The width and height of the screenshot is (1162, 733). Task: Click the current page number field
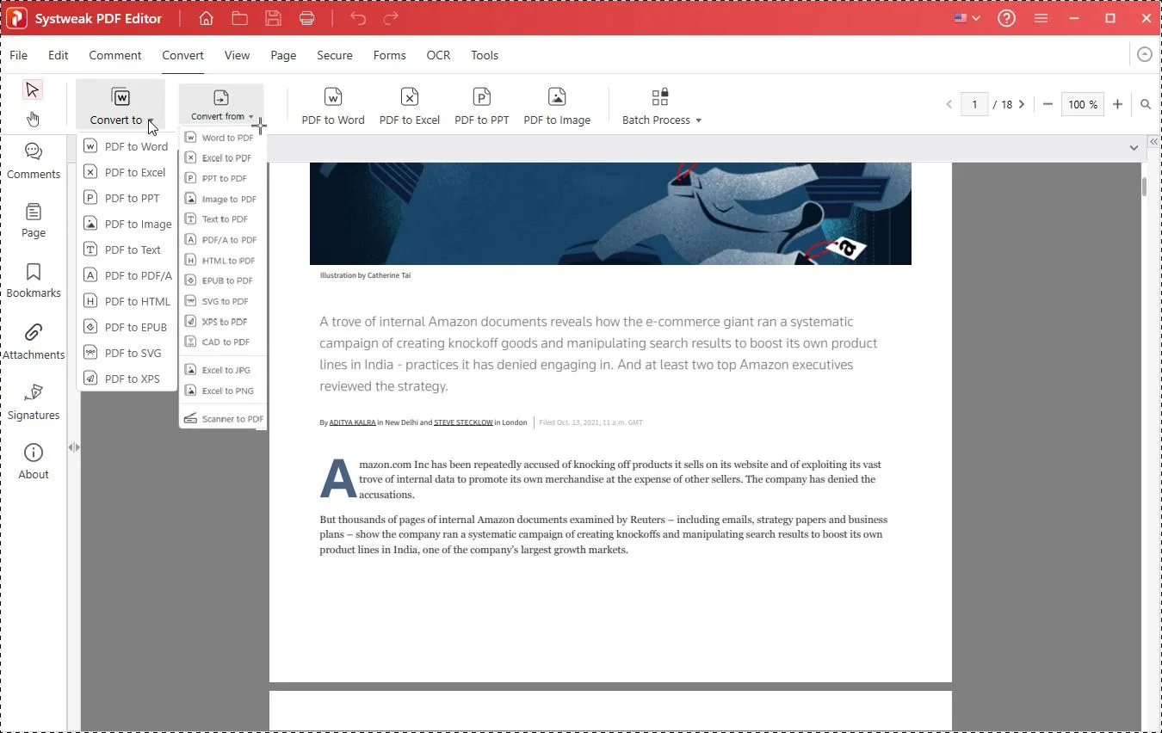pyautogui.click(x=974, y=104)
